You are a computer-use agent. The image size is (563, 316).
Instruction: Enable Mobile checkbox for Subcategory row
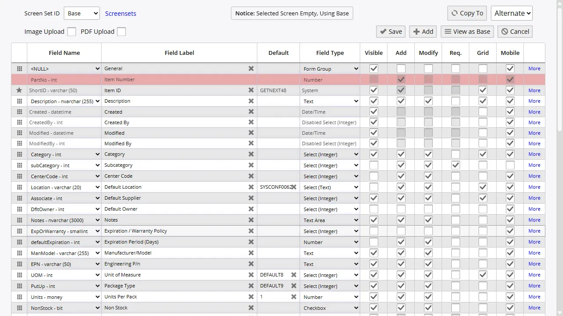tap(510, 165)
